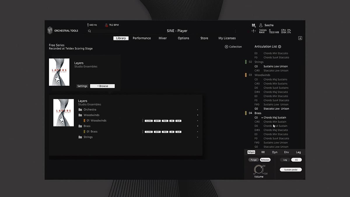Image resolution: width=350 pixels, height=197 pixels.
Task: Collapse the Woodwinds folder arrow
Action: coord(198,115)
